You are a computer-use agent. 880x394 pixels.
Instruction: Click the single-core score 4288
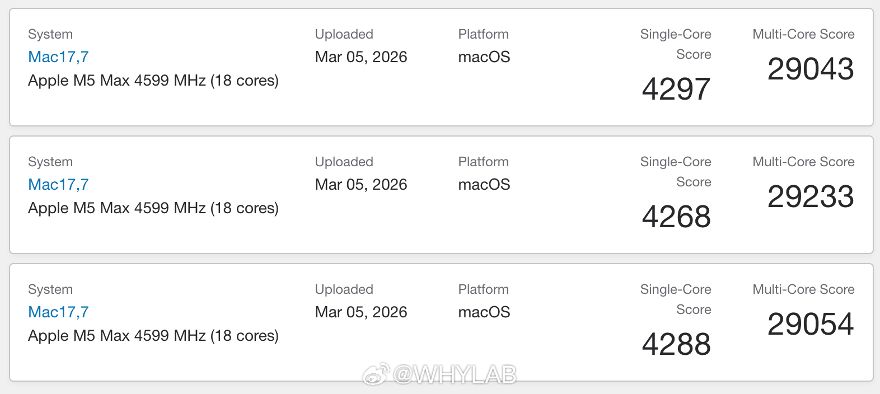pyautogui.click(x=676, y=344)
